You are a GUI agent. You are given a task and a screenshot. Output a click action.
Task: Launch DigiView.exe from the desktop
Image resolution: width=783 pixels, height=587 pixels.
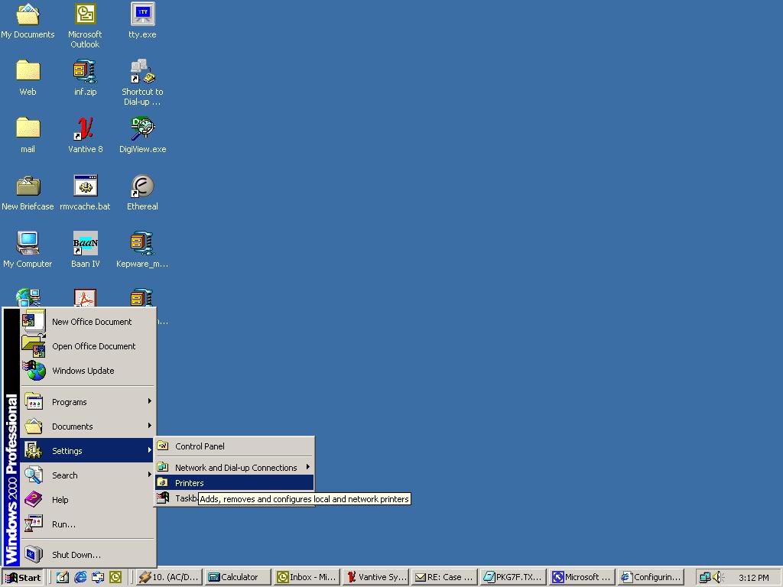(x=142, y=129)
